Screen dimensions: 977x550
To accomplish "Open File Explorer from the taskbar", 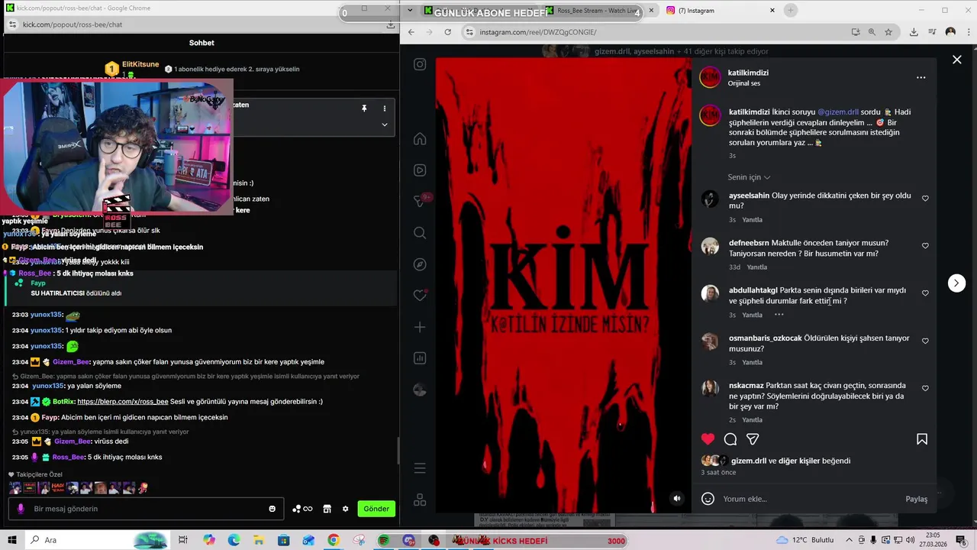I will point(259,540).
